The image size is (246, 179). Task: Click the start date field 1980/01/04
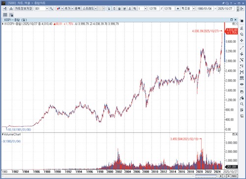coord(205,8)
